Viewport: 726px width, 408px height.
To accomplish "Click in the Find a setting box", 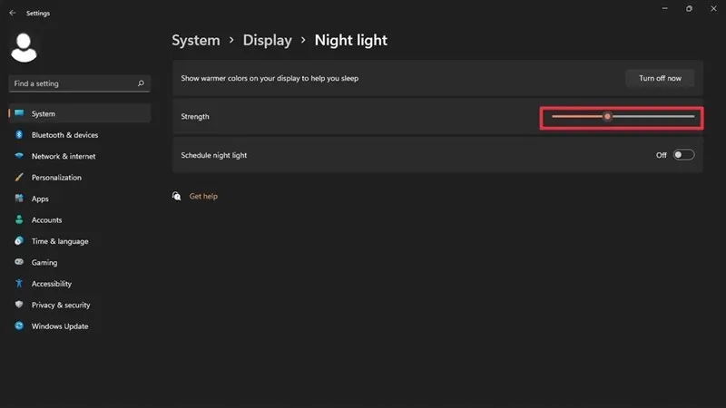I will [x=80, y=83].
